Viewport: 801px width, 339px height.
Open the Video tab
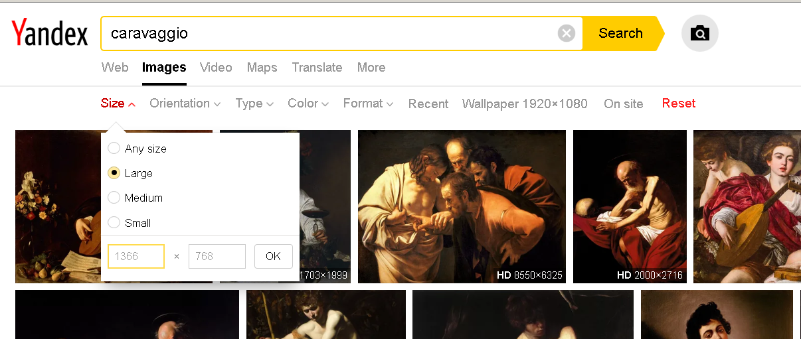click(x=216, y=67)
